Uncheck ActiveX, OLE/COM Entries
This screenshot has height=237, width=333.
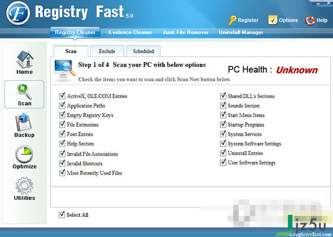click(x=62, y=96)
